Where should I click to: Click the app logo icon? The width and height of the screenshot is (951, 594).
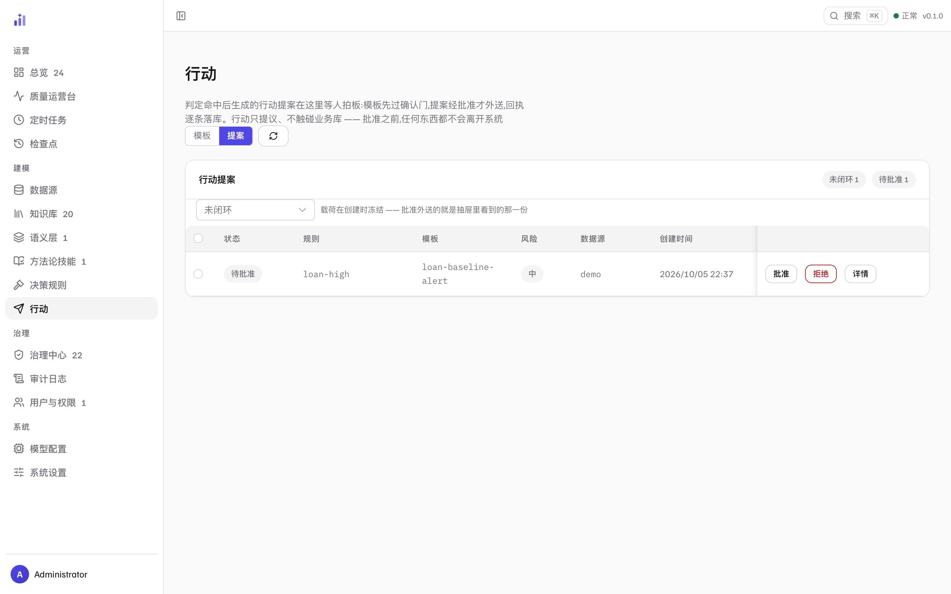tap(20, 20)
